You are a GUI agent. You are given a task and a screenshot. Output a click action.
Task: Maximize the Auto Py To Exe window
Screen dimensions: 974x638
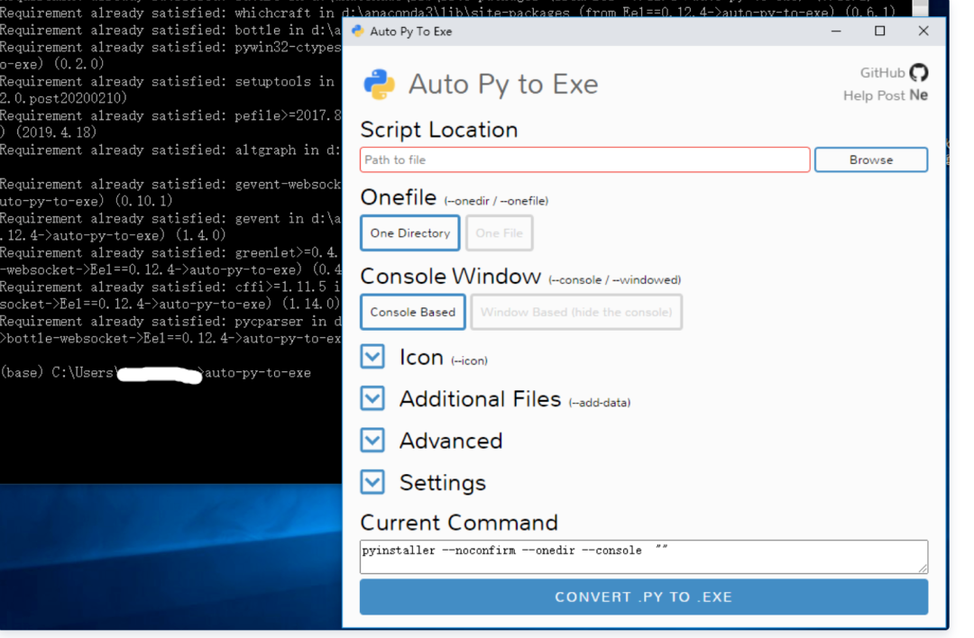click(879, 31)
